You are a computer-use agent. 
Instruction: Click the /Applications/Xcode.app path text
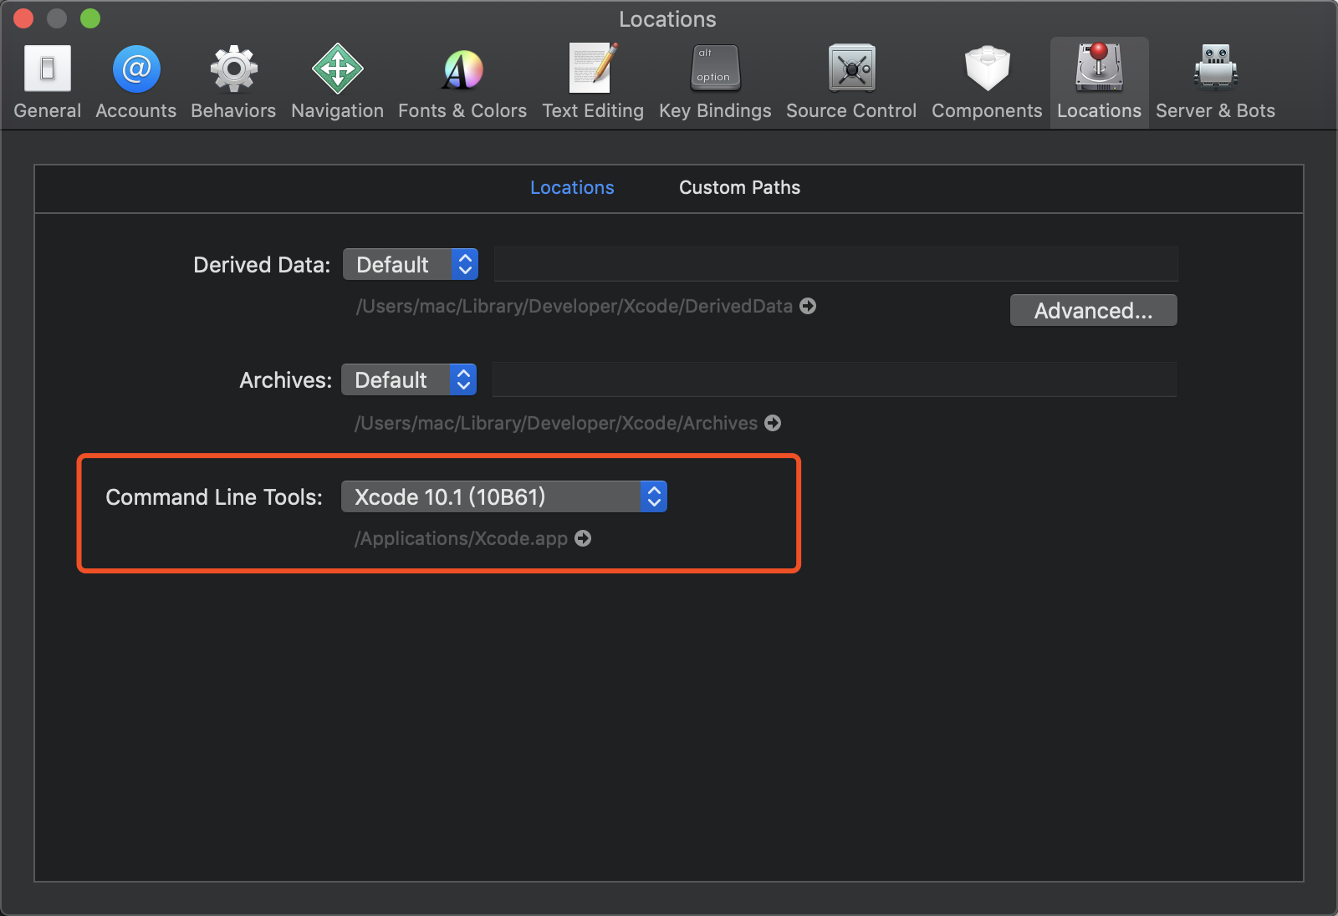point(462,538)
